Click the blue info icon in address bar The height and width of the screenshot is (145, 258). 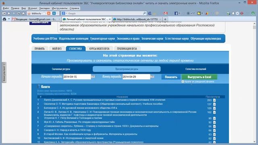coord(54,13)
